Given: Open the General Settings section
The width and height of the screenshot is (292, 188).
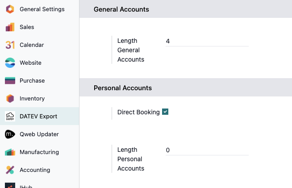Looking at the screenshot, I should click(x=40, y=9).
